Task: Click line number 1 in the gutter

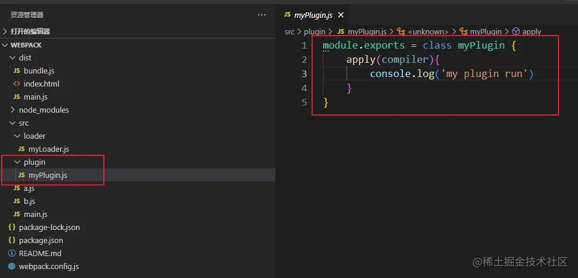Action: tap(304, 46)
